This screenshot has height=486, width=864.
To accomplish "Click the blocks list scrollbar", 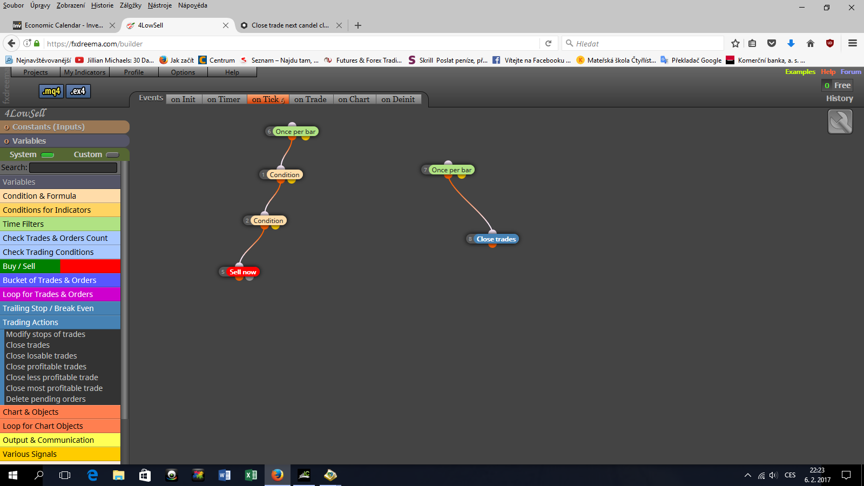I will point(124,290).
